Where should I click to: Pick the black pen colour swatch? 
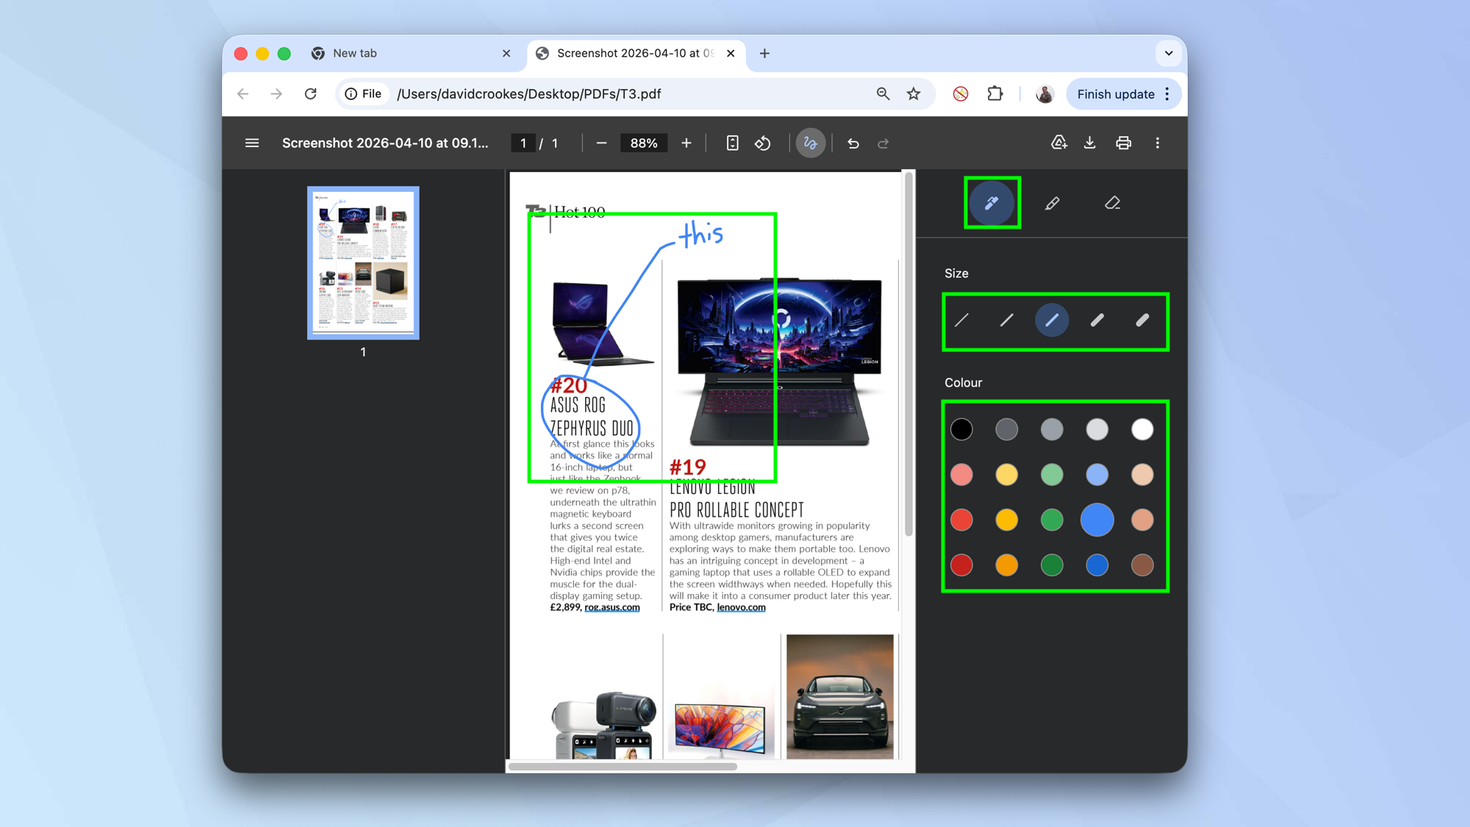(x=961, y=429)
